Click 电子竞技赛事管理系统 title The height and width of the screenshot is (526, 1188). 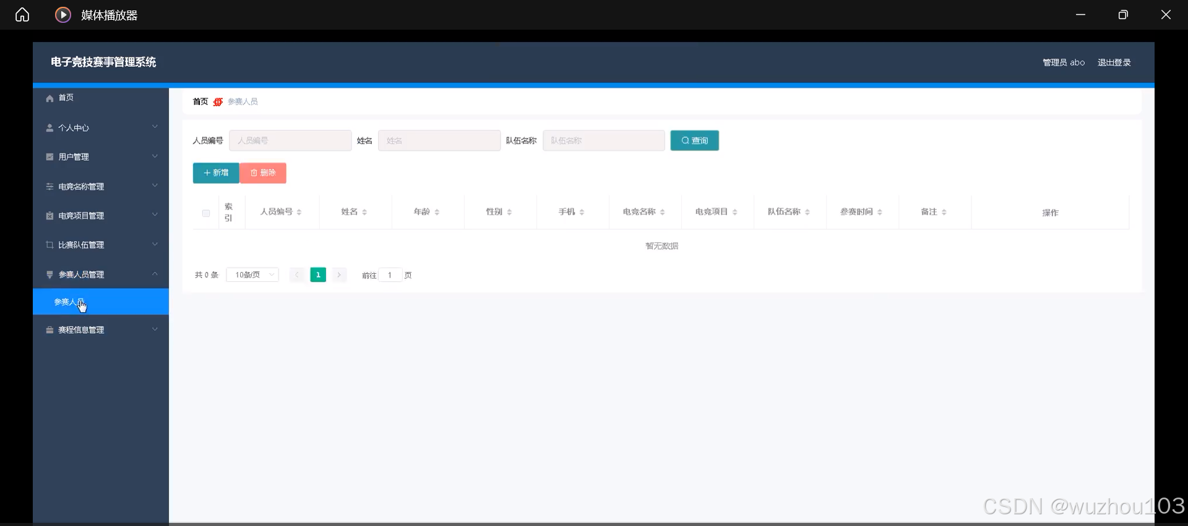pos(103,62)
